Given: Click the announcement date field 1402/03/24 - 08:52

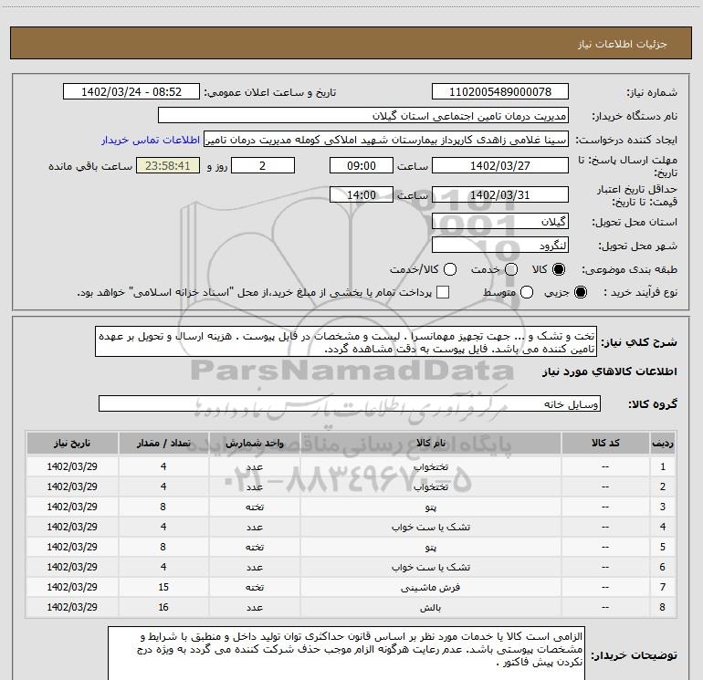Looking at the screenshot, I should pos(131,91).
